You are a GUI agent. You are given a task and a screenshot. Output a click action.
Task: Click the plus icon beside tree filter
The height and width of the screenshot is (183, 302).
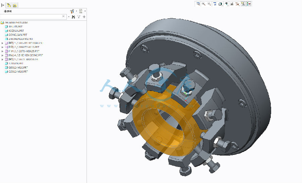click(84, 16)
